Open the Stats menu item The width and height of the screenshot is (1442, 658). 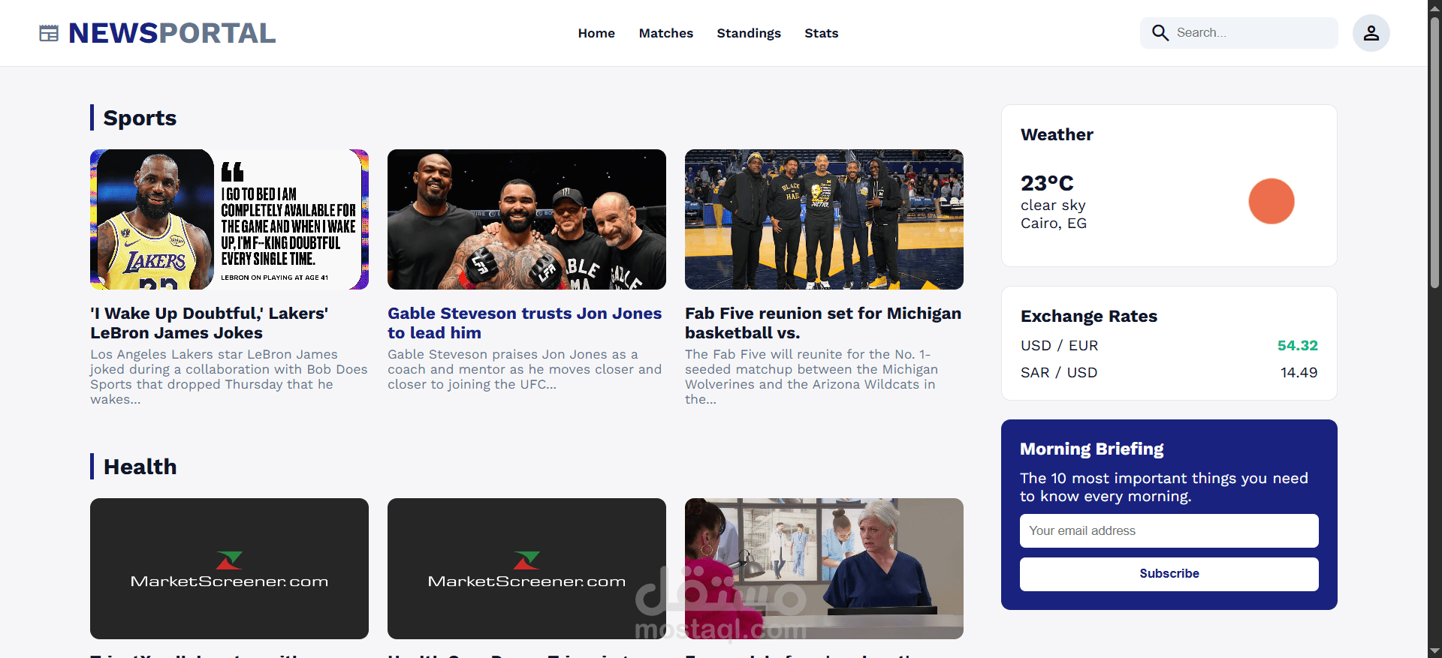[x=822, y=33]
